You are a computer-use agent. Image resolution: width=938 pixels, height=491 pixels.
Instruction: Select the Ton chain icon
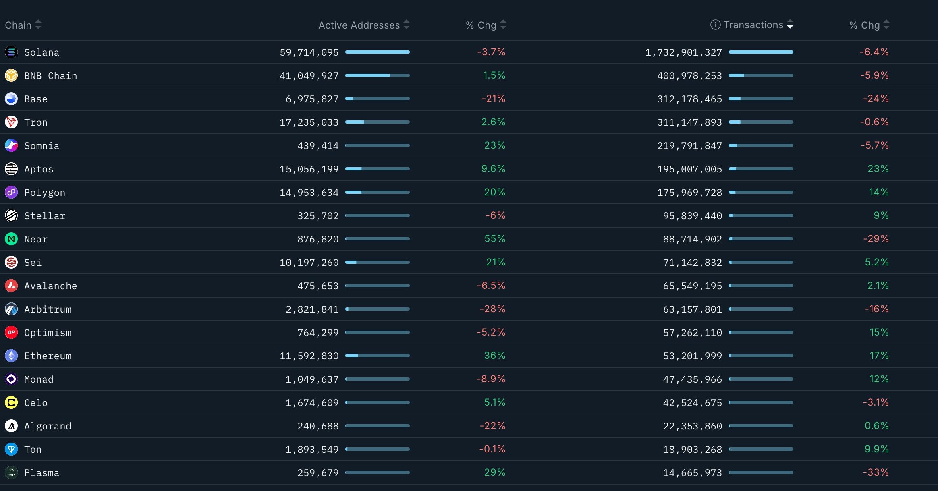[11, 449]
